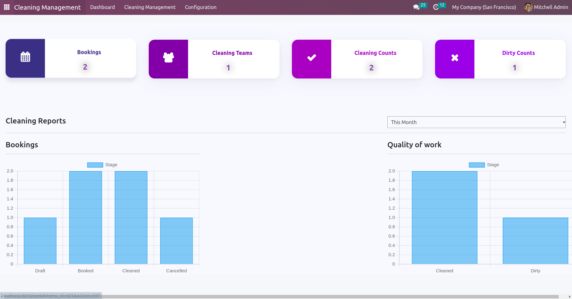Image resolution: width=572 pixels, height=299 pixels.
Task: Open the apps grid menu icon
Action: coord(7,7)
